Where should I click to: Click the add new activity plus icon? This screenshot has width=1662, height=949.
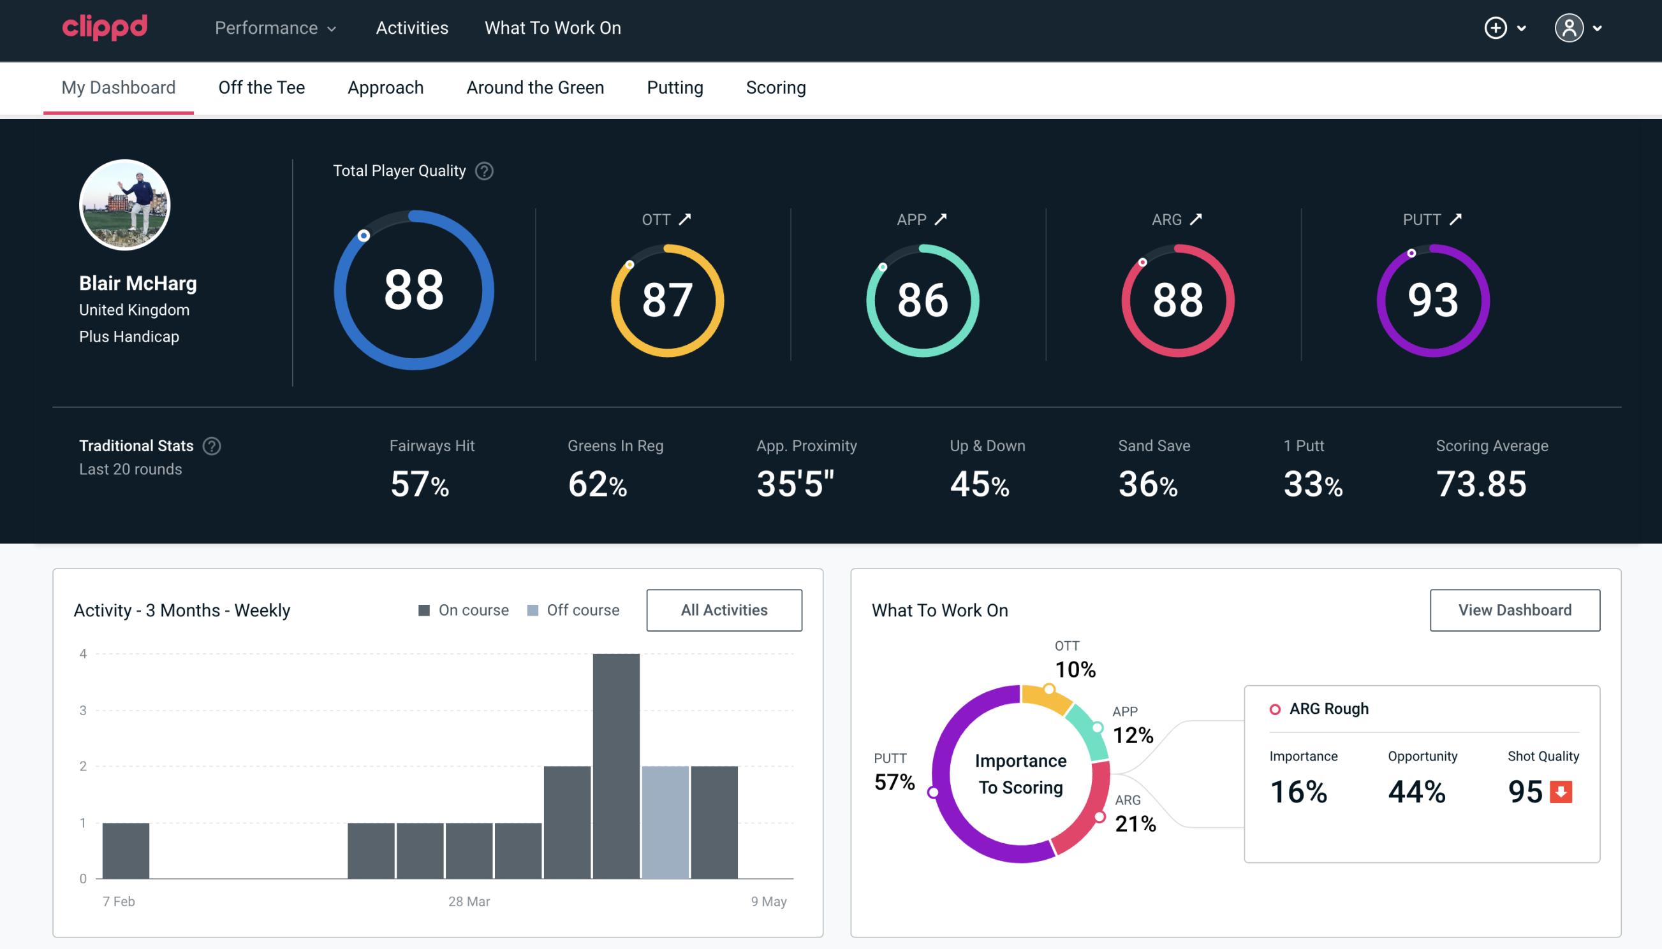pyautogui.click(x=1496, y=29)
